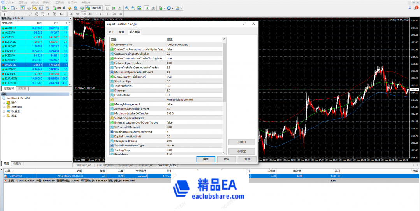
Task: Expand the 账户 node in Navigator
Action: [x=4, y=103]
